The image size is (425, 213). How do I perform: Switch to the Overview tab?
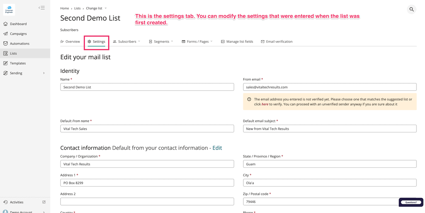click(70, 42)
